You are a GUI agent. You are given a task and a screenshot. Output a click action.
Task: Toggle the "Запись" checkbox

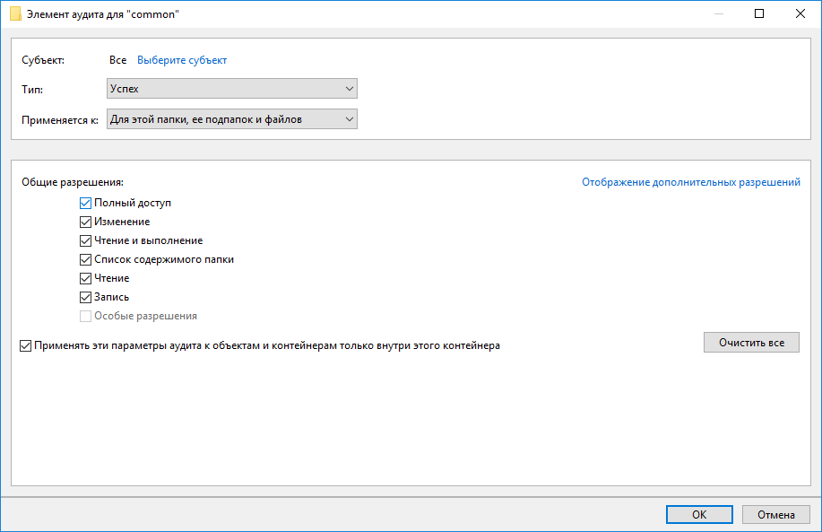85,298
